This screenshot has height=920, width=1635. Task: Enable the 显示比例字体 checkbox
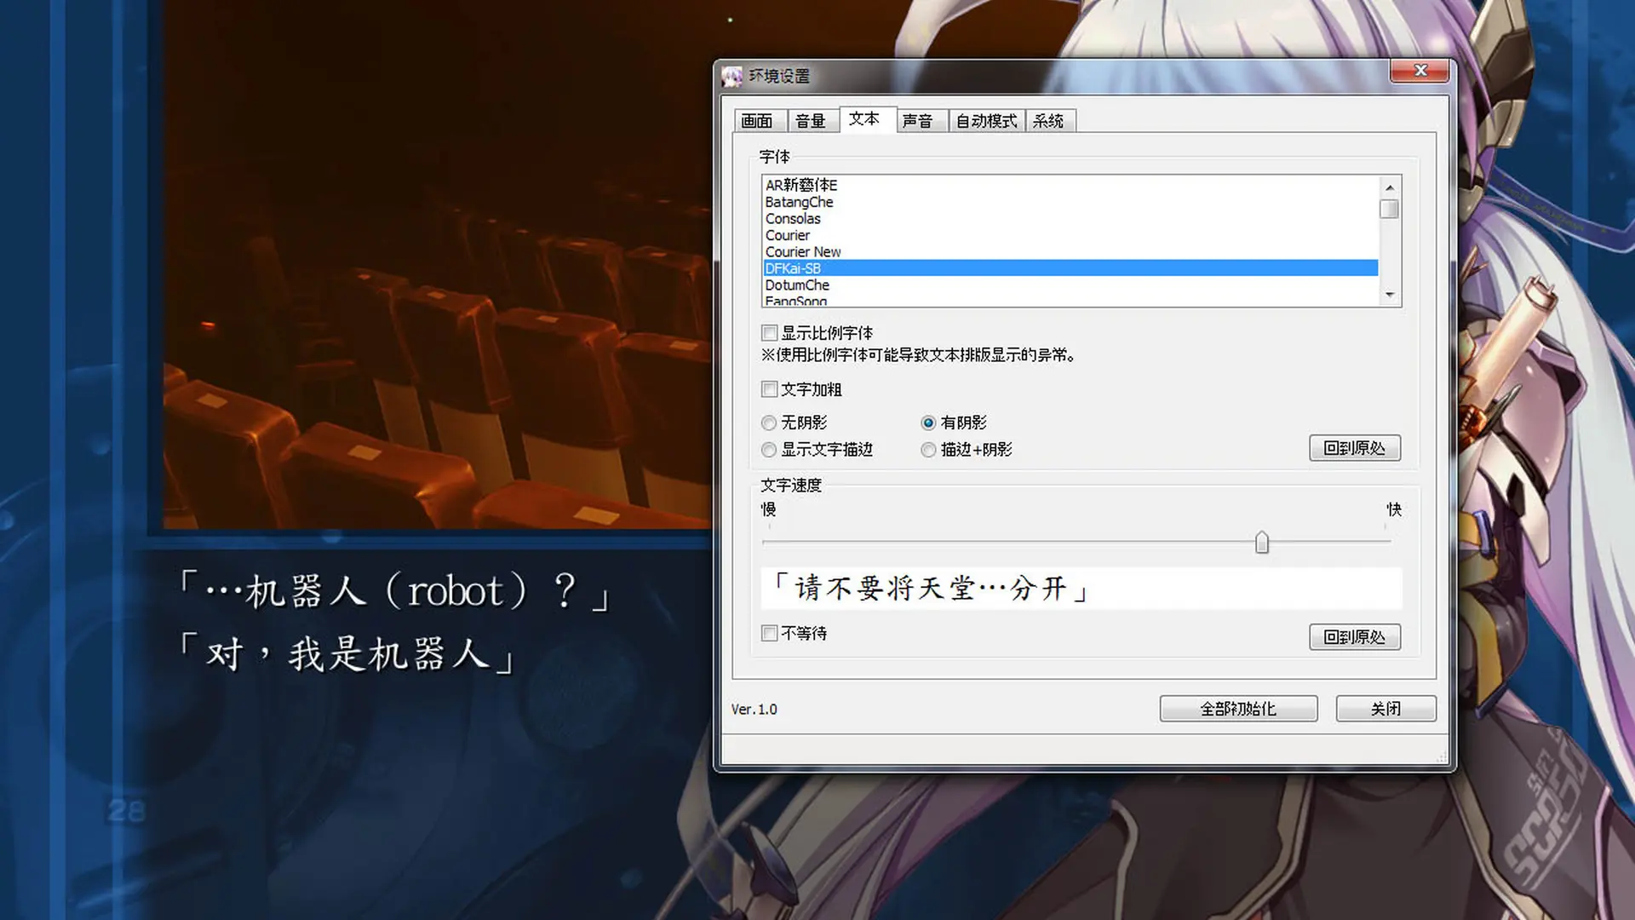point(770,333)
